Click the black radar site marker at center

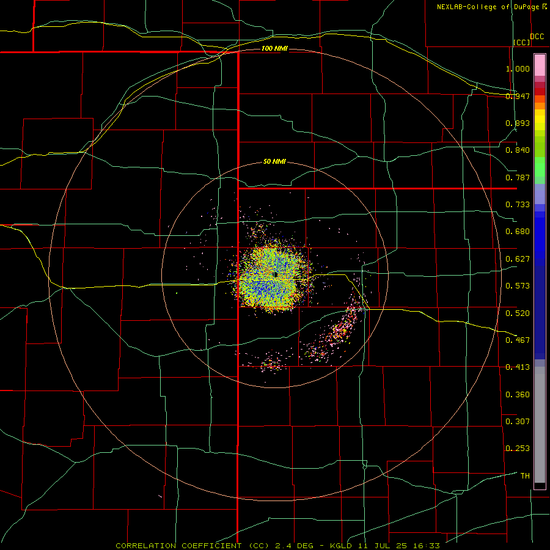point(276,275)
